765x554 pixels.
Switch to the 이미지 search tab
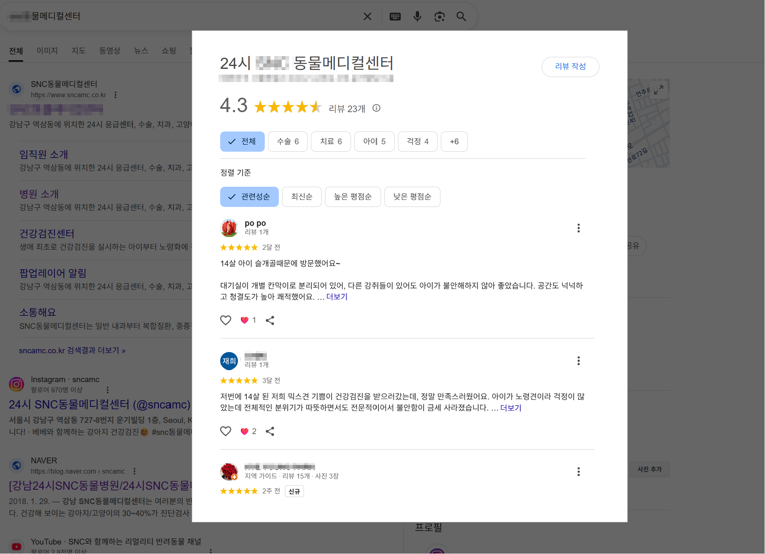click(47, 51)
